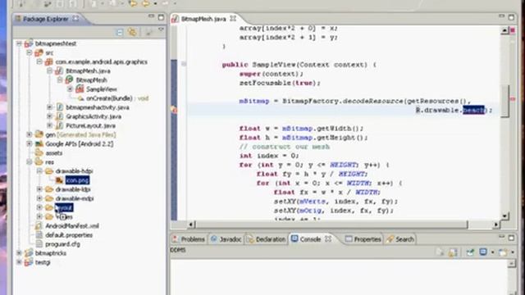Select icon.png in drawable-hdpi
This screenshot has height=295, width=525.
pos(77,180)
